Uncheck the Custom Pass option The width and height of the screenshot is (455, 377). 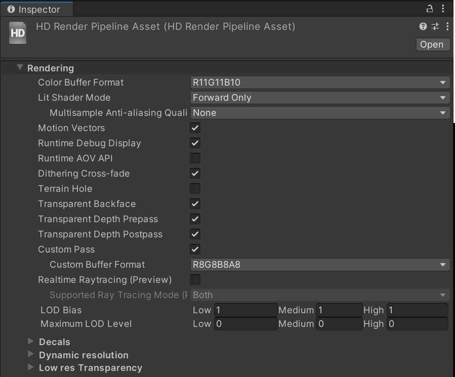pyautogui.click(x=194, y=249)
